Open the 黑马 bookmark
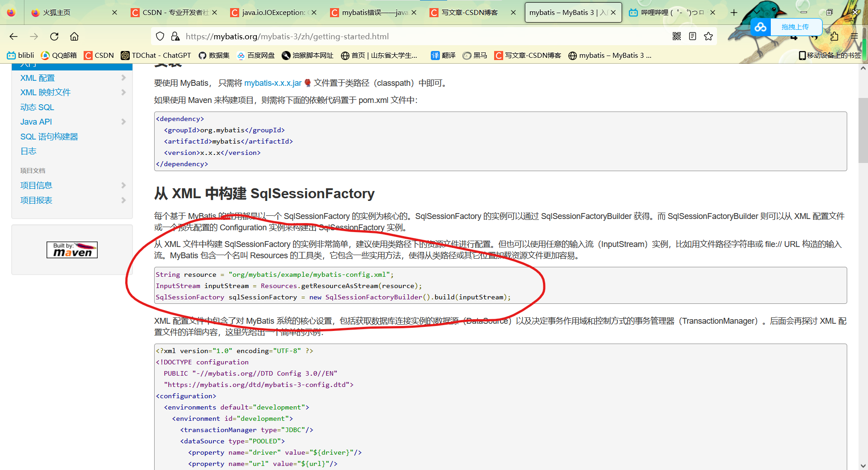 point(475,56)
